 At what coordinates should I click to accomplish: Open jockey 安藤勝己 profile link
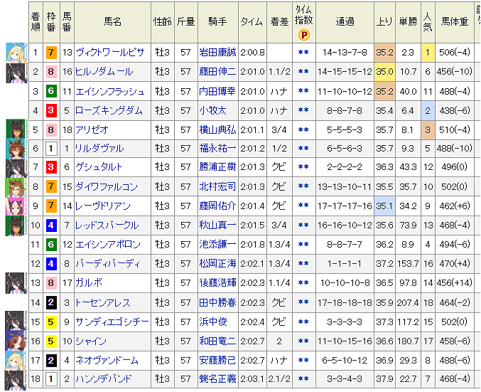218,360
